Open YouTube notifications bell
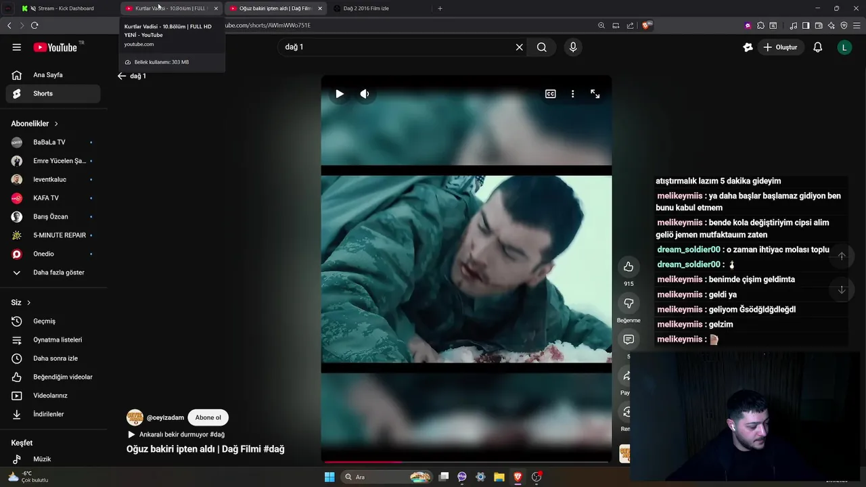Image resolution: width=866 pixels, height=487 pixels. (817, 47)
